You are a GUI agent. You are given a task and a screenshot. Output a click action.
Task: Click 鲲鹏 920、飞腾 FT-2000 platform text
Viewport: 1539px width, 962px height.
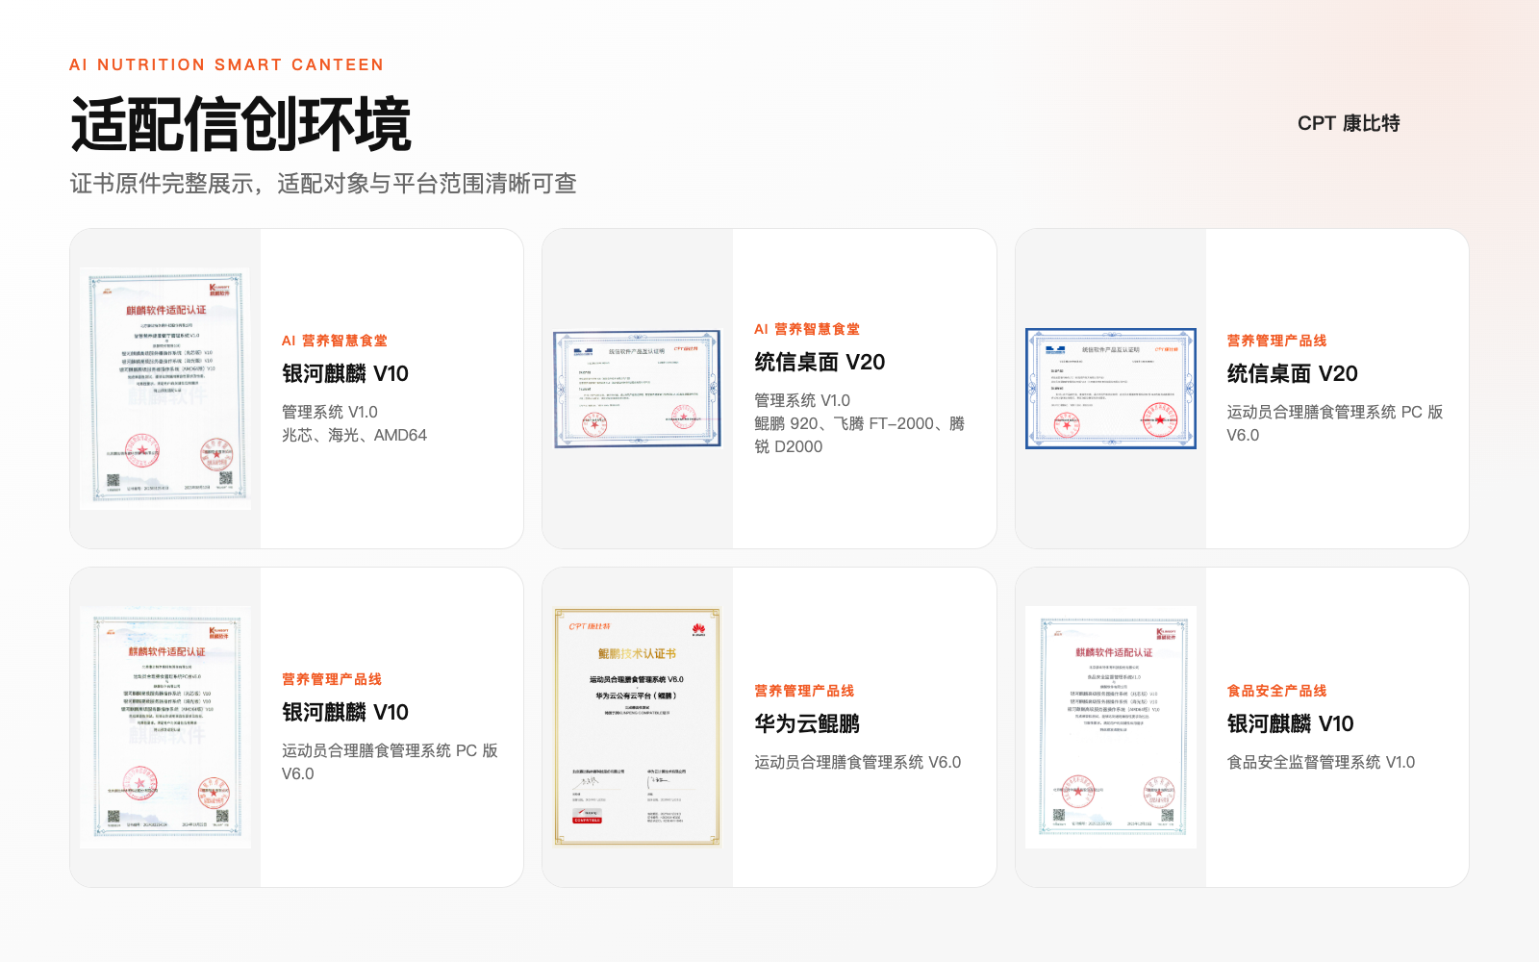click(x=859, y=435)
